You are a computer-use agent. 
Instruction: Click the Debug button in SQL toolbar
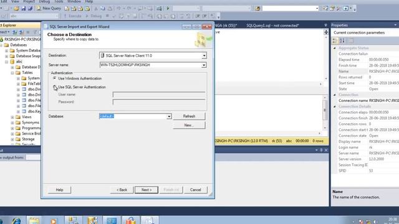[x=94, y=16]
